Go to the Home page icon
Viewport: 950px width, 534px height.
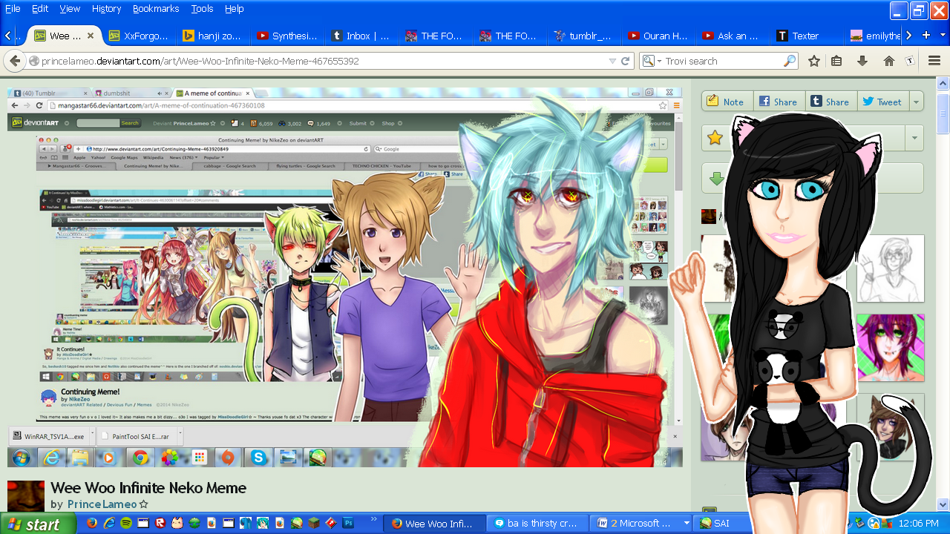pos(888,61)
